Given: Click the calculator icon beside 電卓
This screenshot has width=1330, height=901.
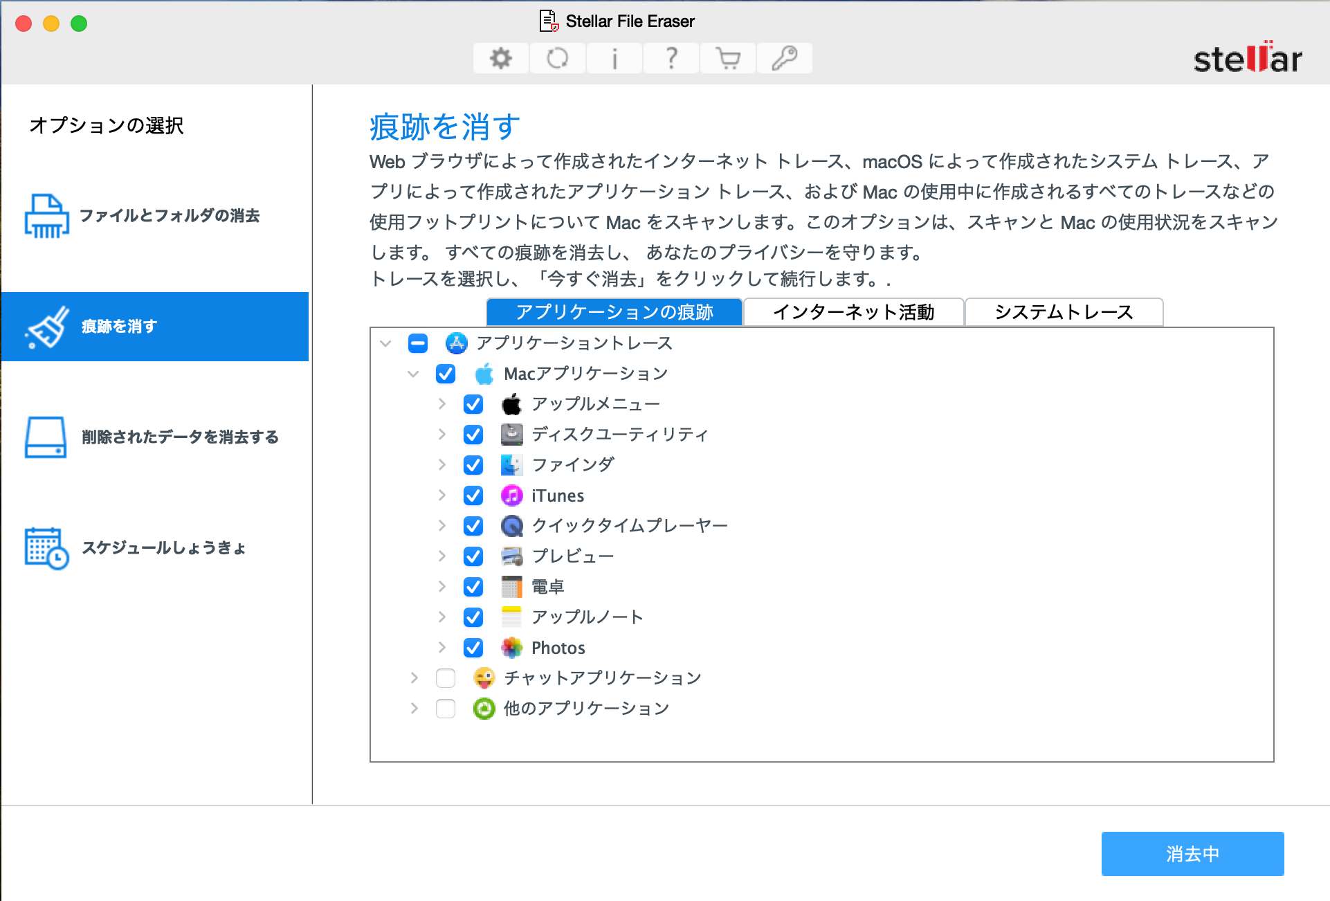Looking at the screenshot, I should pos(512,587).
